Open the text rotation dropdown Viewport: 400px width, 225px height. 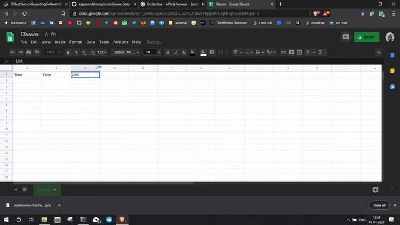[271, 52]
